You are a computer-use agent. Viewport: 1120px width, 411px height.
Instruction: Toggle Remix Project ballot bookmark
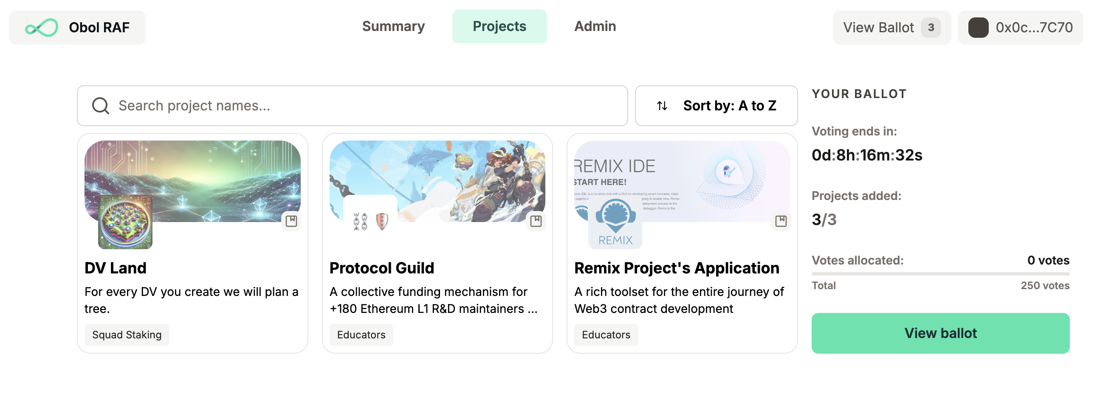(781, 221)
